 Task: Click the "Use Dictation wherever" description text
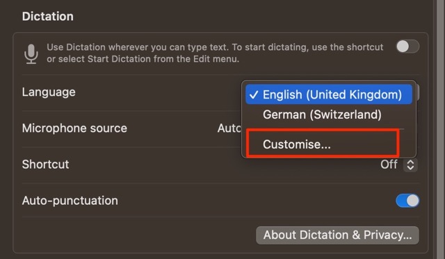coord(215,53)
